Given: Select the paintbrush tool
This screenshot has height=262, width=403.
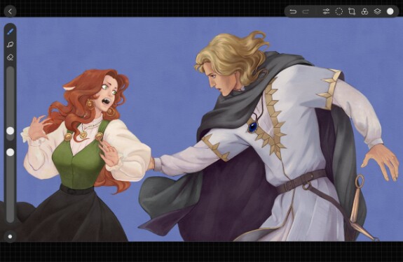Looking at the screenshot, I should pyautogui.click(x=10, y=31).
